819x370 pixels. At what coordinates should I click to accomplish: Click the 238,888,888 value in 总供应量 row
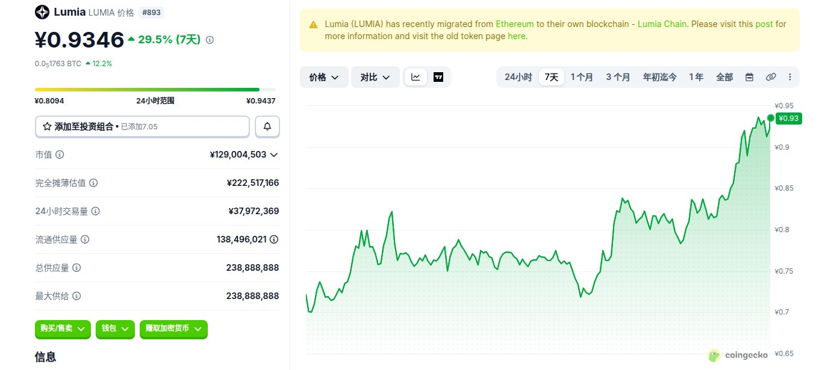click(x=252, y=268)
